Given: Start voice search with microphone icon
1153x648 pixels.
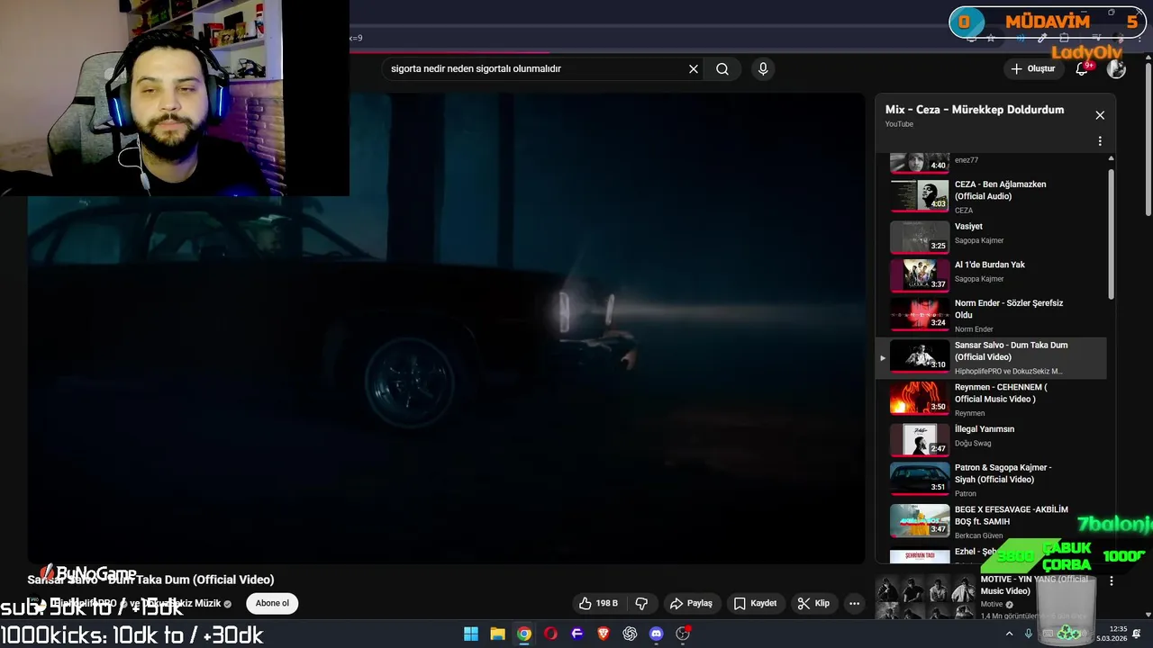Looking at the screenshot, I should tap(763, 68).
